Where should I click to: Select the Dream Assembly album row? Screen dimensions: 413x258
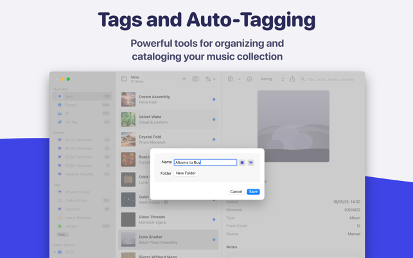point(168,99)
